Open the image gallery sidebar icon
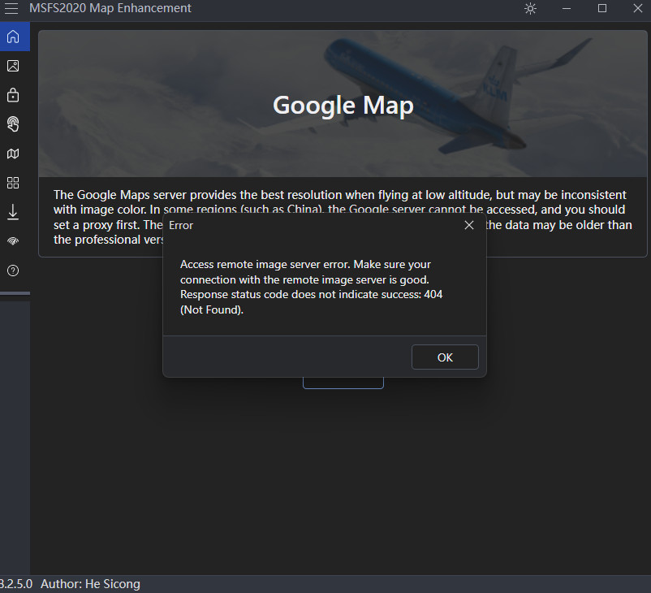651x593 pixels. coord(13,66)
